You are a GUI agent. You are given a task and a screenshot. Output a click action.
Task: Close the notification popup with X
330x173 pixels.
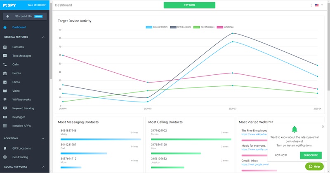pyautogui.click(x=323, y=127)
